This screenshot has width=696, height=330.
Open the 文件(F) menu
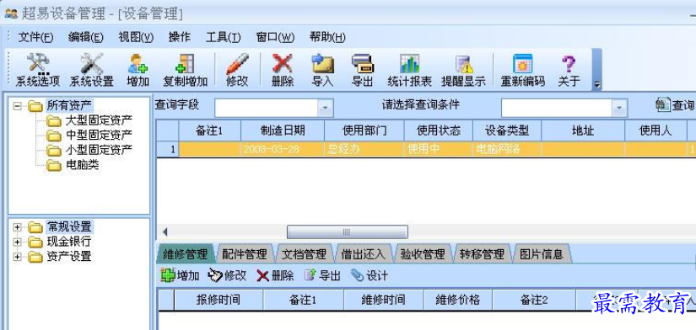coord(35,38)
